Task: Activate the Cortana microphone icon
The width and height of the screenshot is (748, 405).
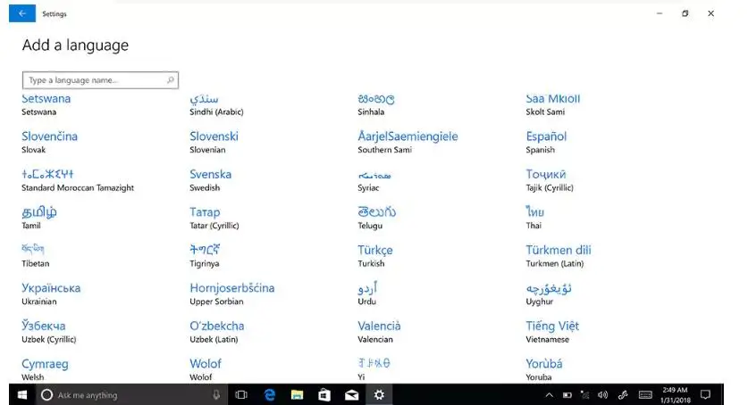Action: tap(216, 394)
